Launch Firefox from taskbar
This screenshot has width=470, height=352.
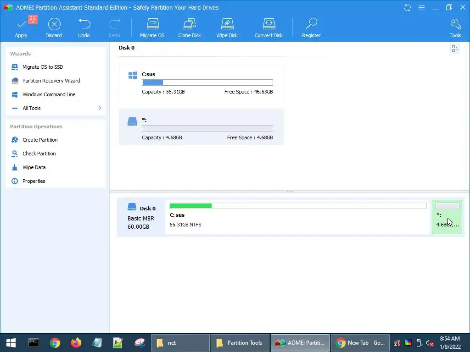pyautogui.click(x=76, y=343)
